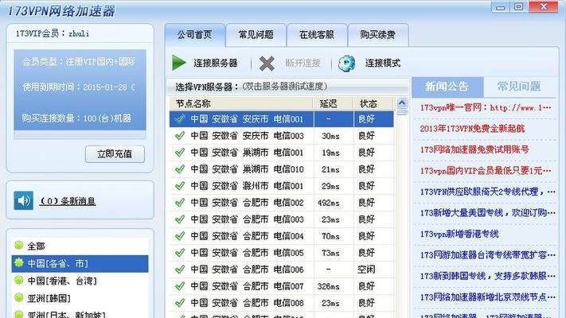The width and height of the screenshot is (566, 318).
Task: Minimize the 173VPN window
Action: pyautogui.click(x=500, y=7)
